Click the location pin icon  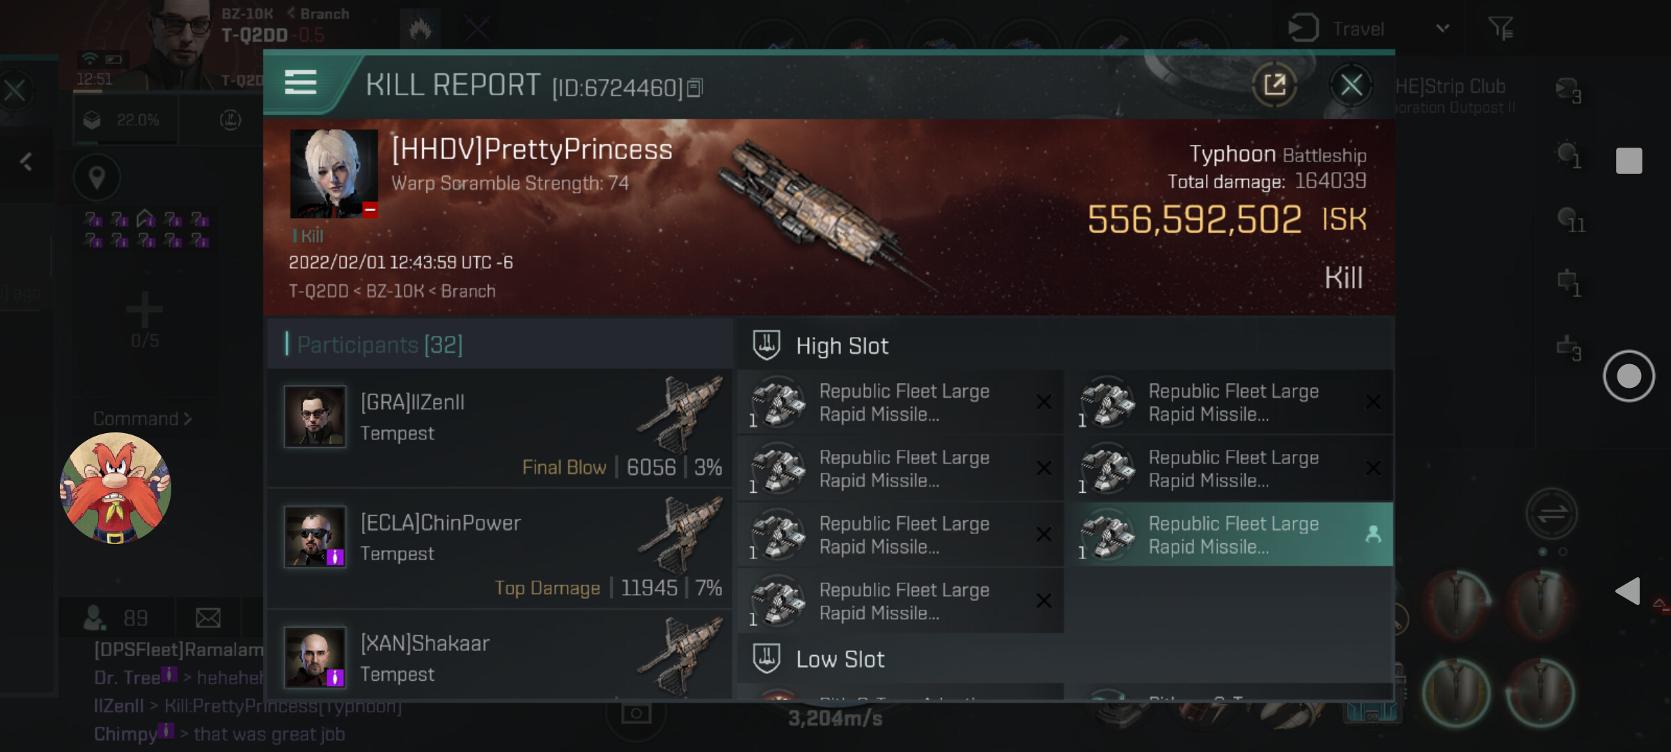click(97, 178)
